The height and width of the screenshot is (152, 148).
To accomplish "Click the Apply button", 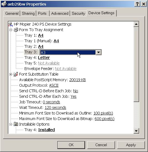I will [131, 145].
